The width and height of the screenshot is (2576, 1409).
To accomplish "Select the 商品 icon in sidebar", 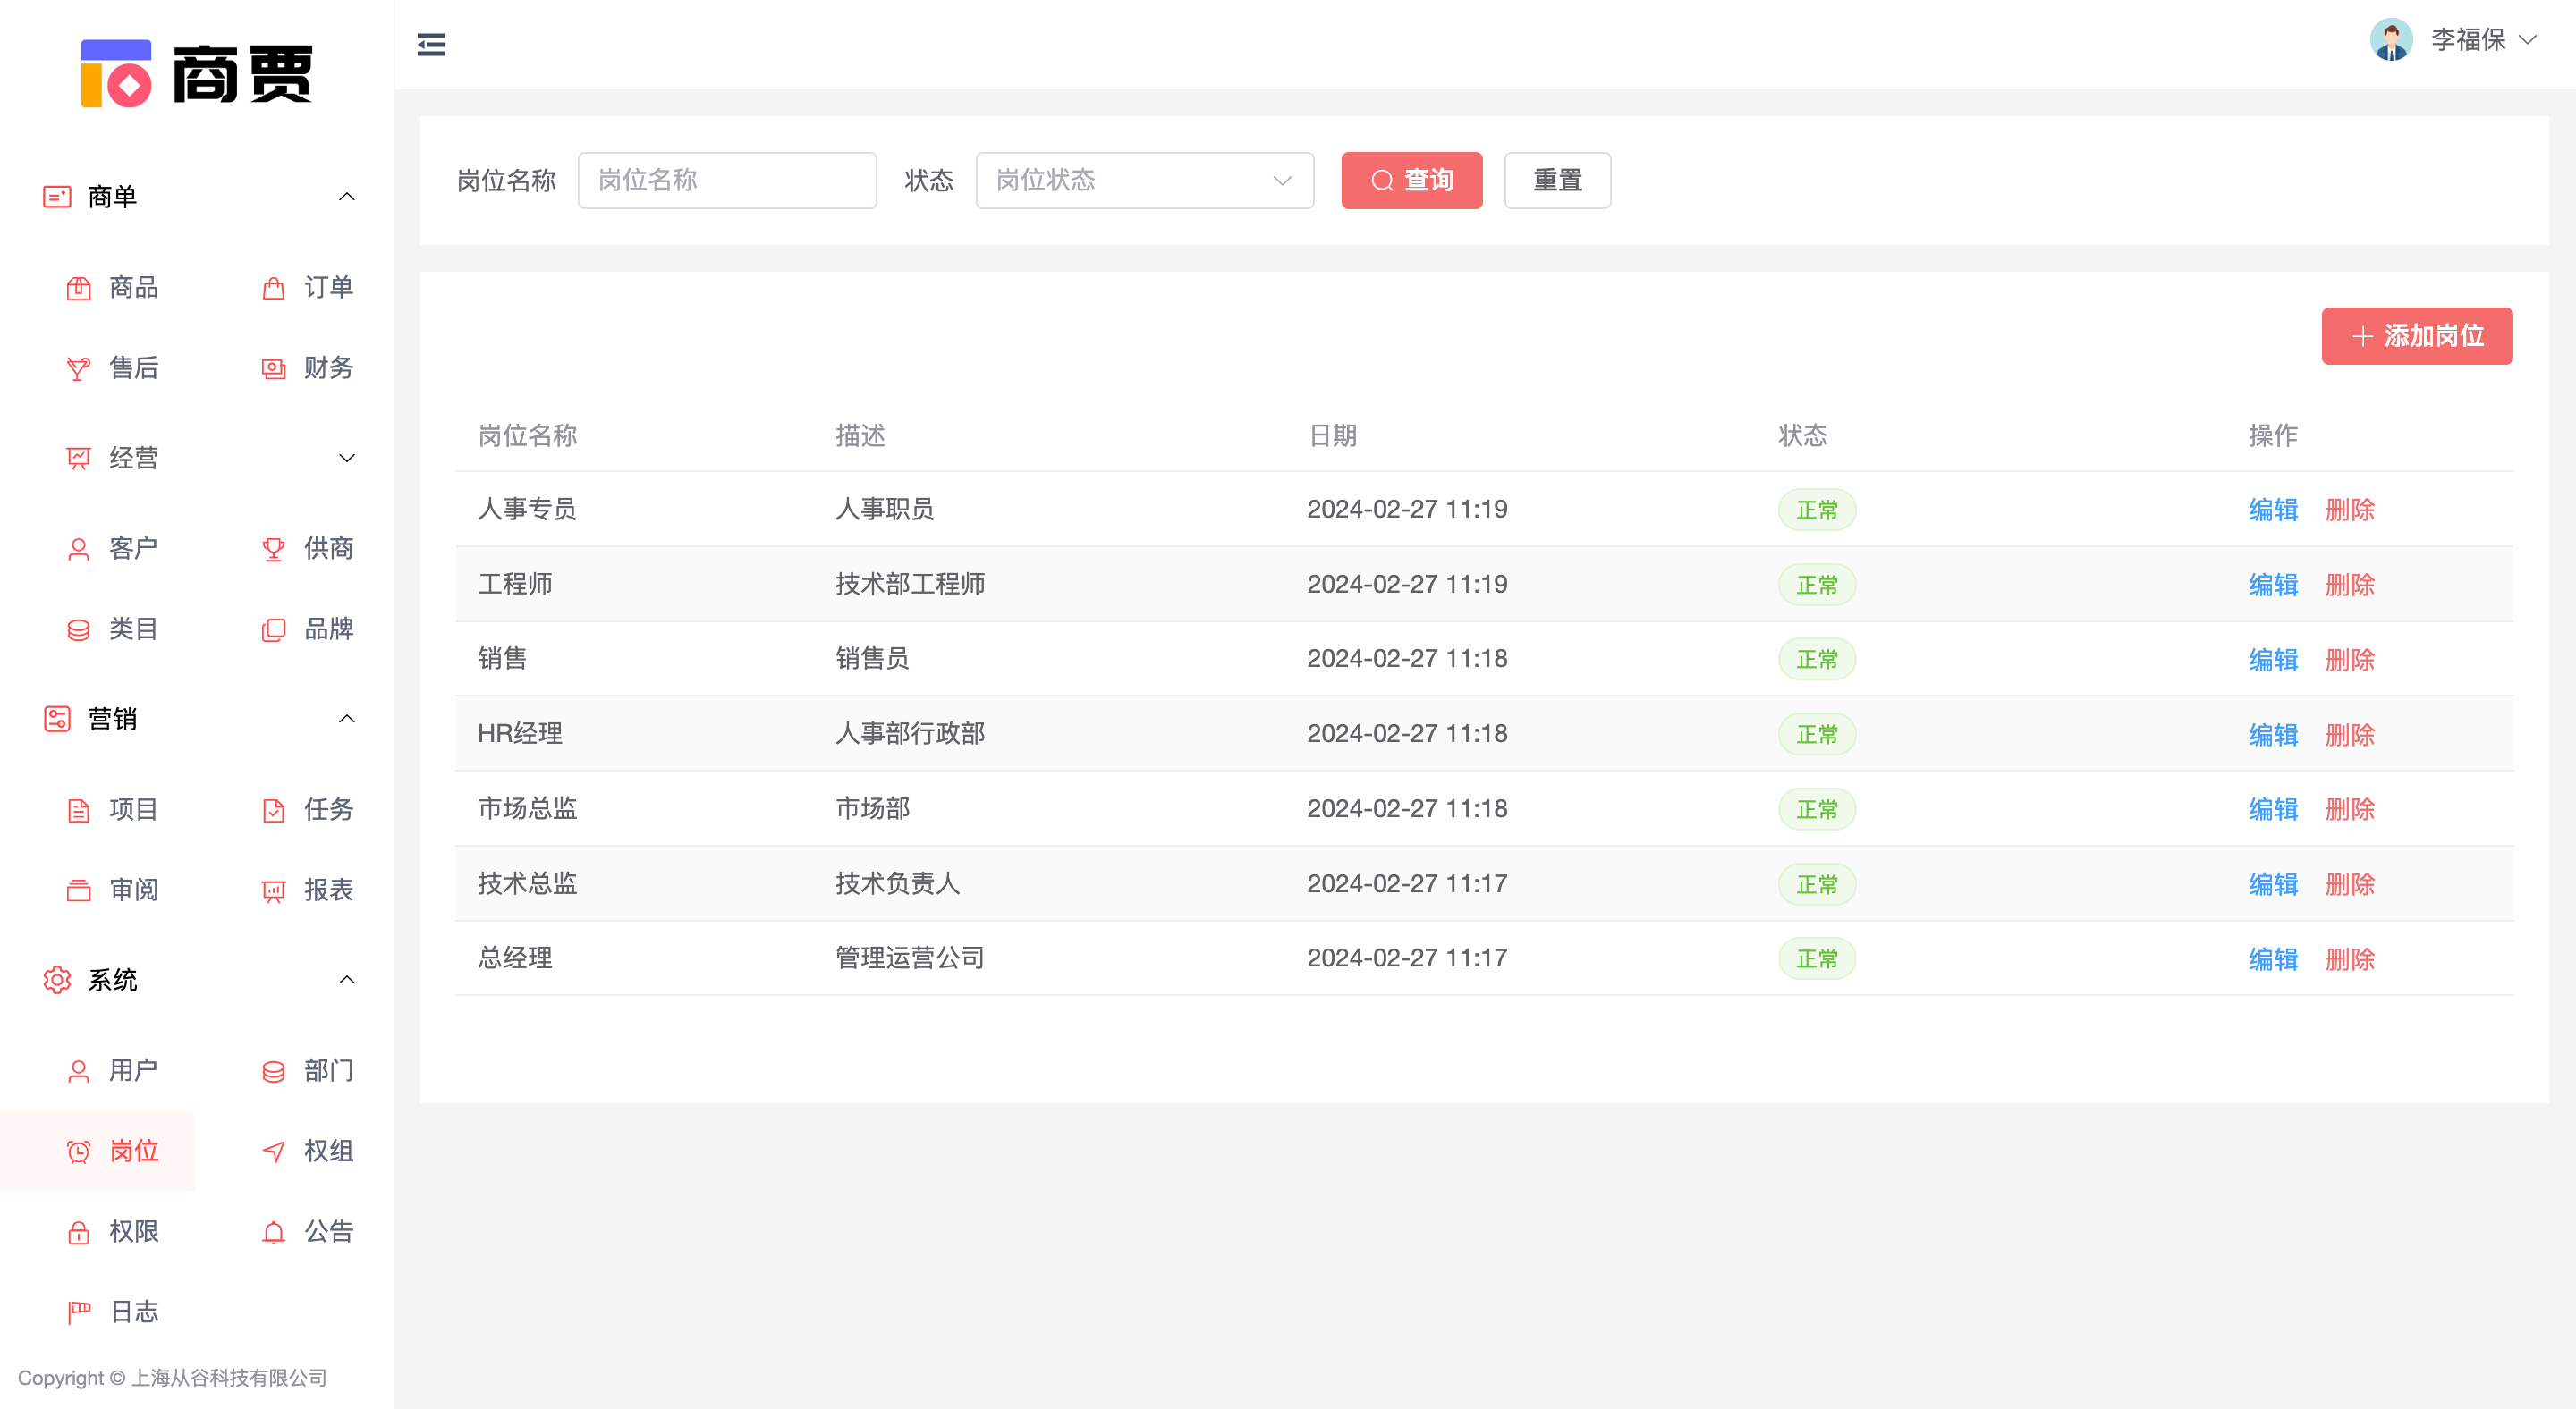I will pyautogui.click(x=78, y=288).
